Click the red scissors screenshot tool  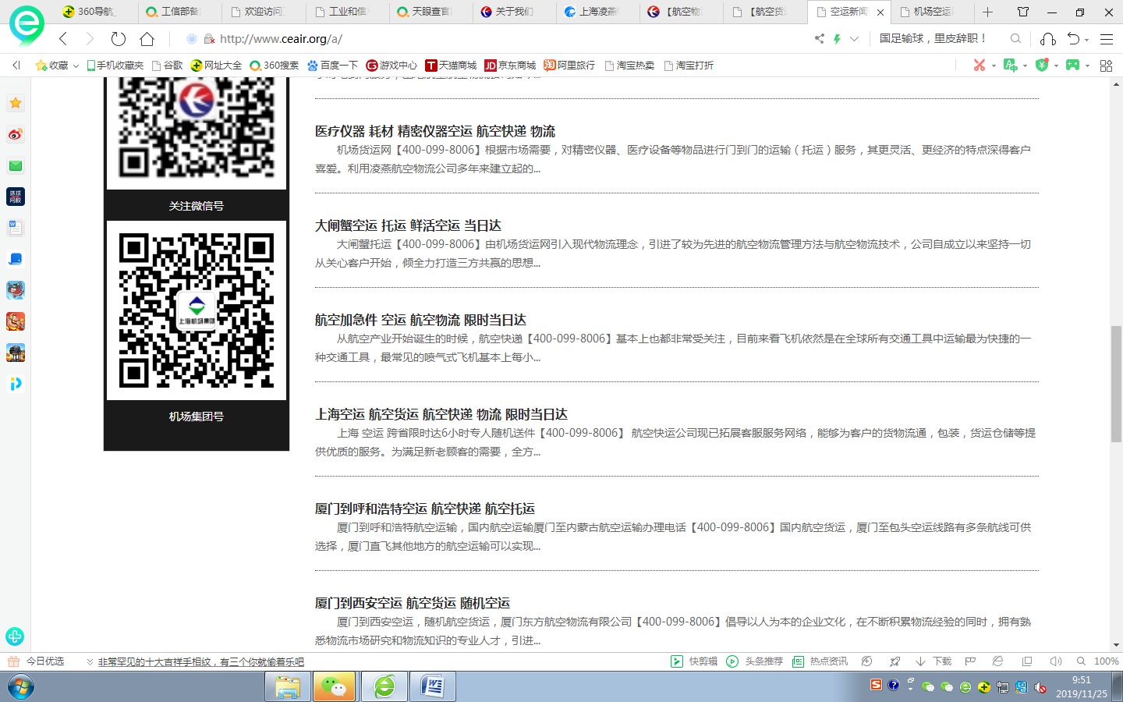[980, 66]
